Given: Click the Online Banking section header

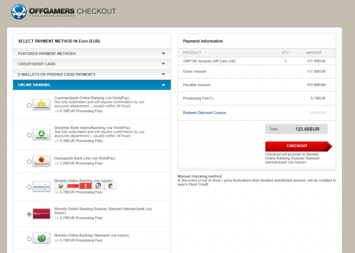Looking at the screenshot, I should tap(34, 85).
